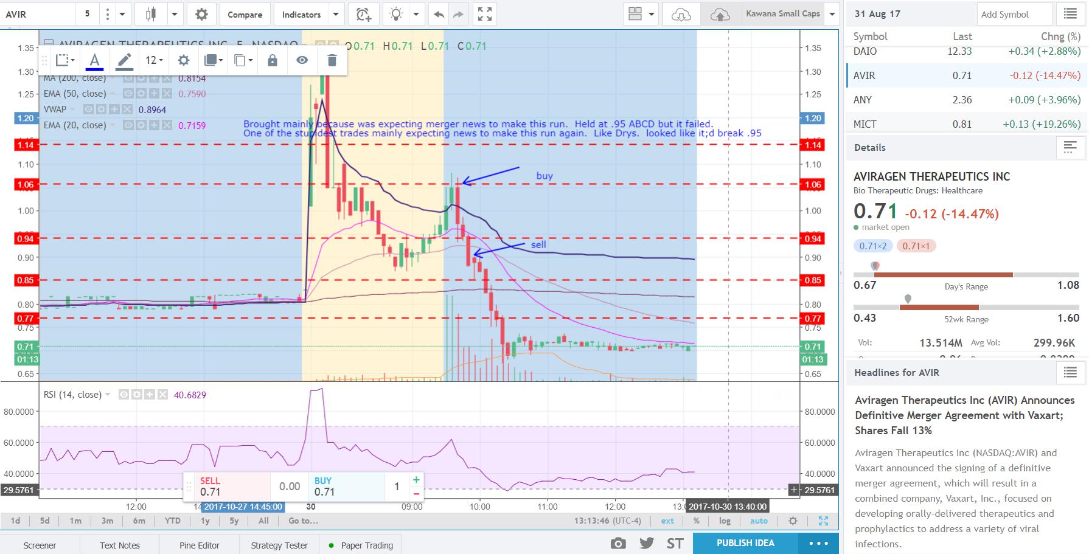Maximize the chart pane using bottom-right arrows icon

click(x=823, y=521)
